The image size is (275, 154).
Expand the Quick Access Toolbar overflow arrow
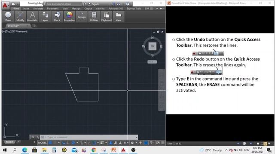click(18, 4)
